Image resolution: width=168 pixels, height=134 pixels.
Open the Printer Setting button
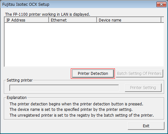tap(143, 88)
